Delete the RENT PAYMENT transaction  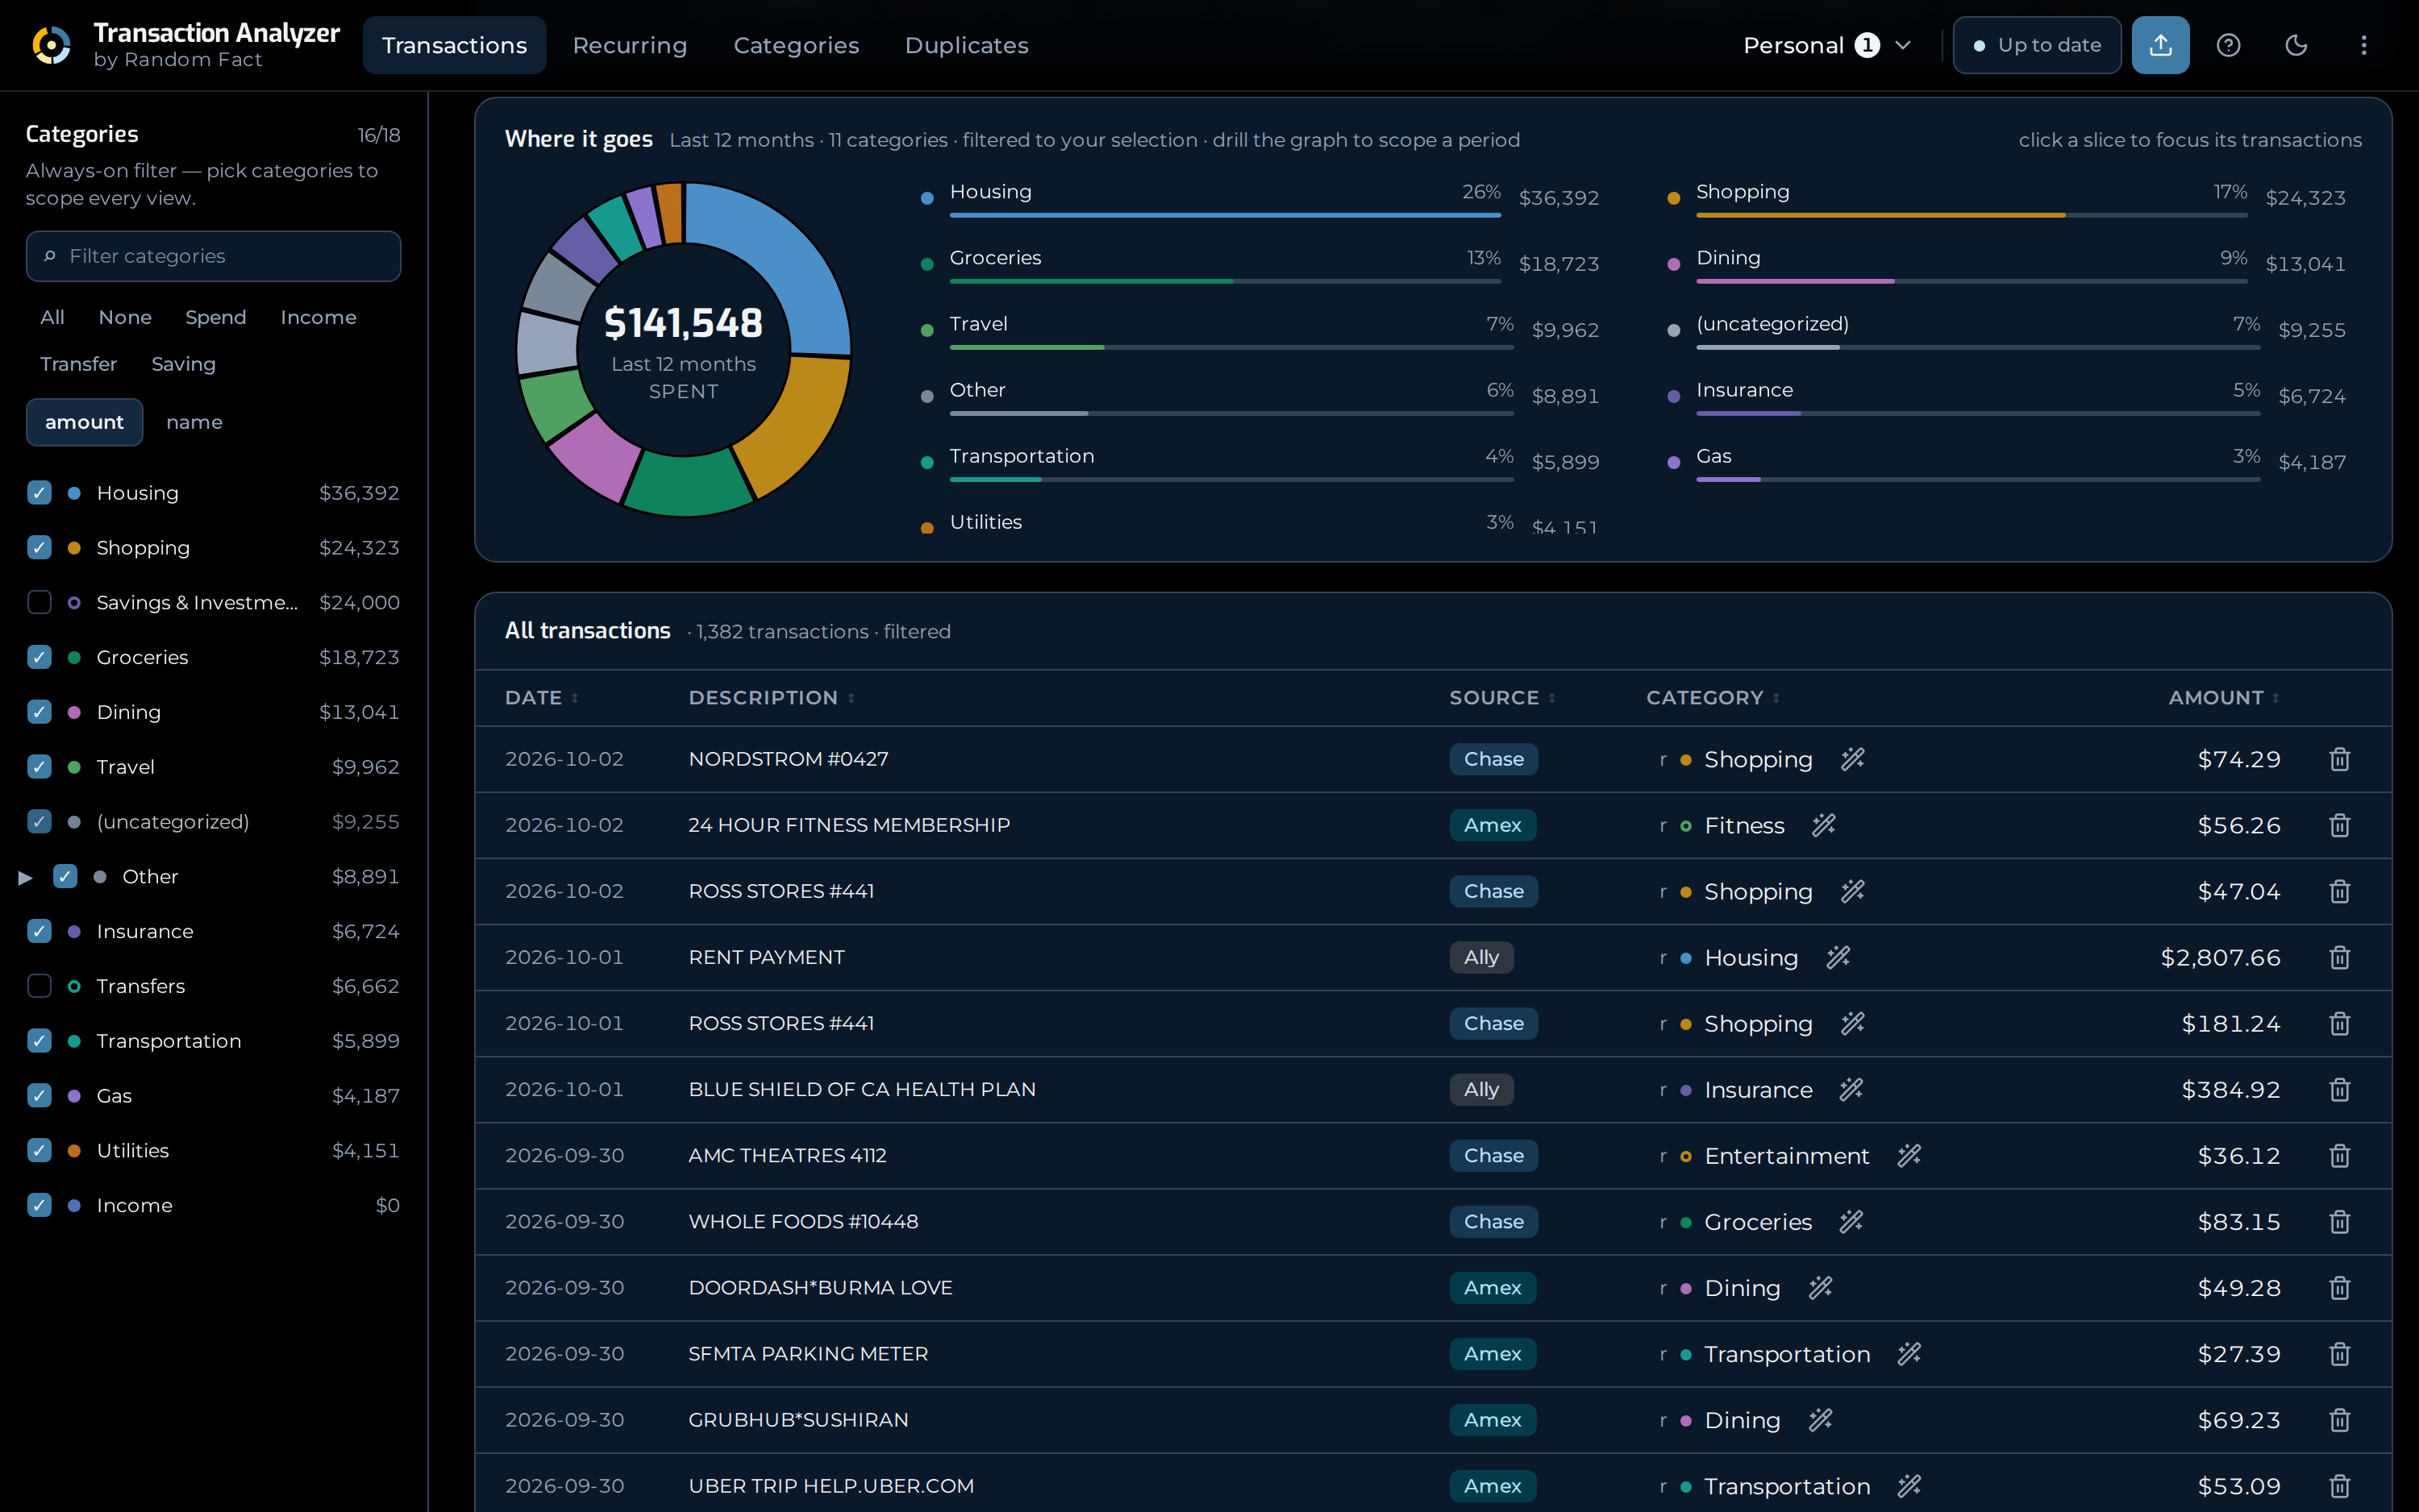coord(2339,957)
